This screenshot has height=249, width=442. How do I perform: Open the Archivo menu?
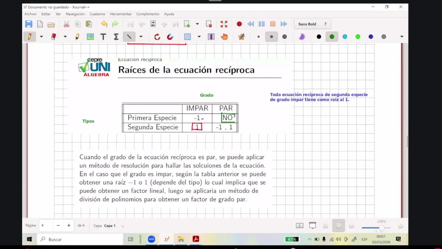30,14
